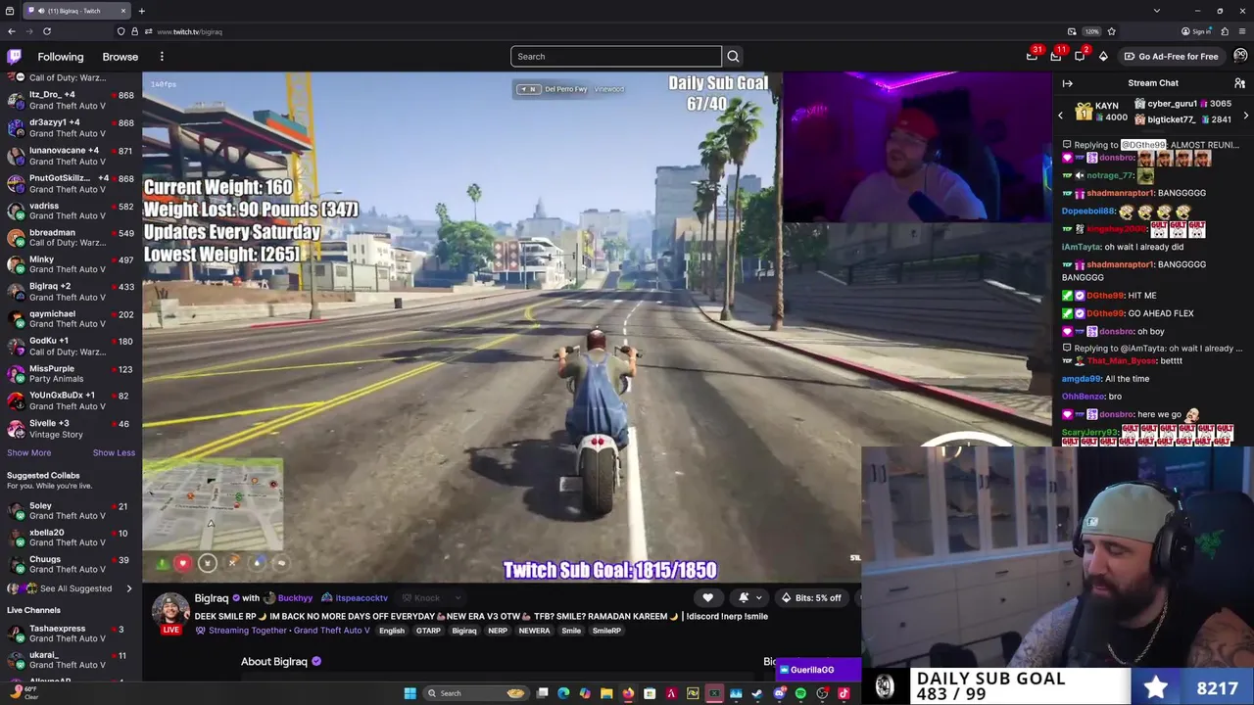Image resolution: width=1254 pixels, height=705 pixels.
Task: Open Spotify from the taskbar
Action: click(800, 693)
